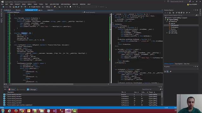
Task: Open the TOOLS menu
Action: coord(41,4)
